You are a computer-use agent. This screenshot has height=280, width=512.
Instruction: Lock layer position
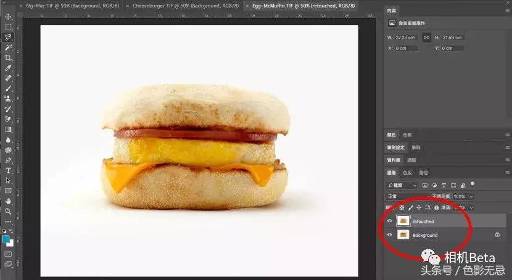[419, 207]
